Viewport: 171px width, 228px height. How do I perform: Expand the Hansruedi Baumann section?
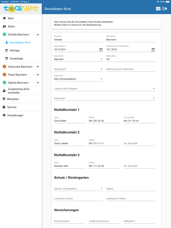(38, 66)
